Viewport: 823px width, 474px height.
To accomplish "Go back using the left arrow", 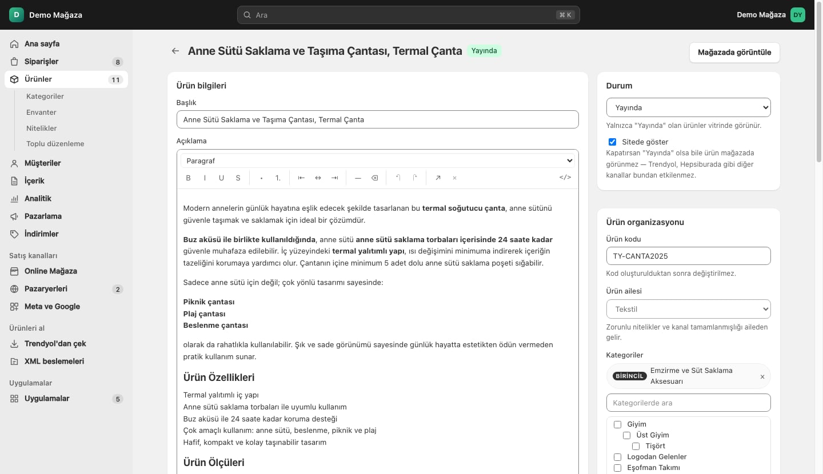I will tap(175, 51).
